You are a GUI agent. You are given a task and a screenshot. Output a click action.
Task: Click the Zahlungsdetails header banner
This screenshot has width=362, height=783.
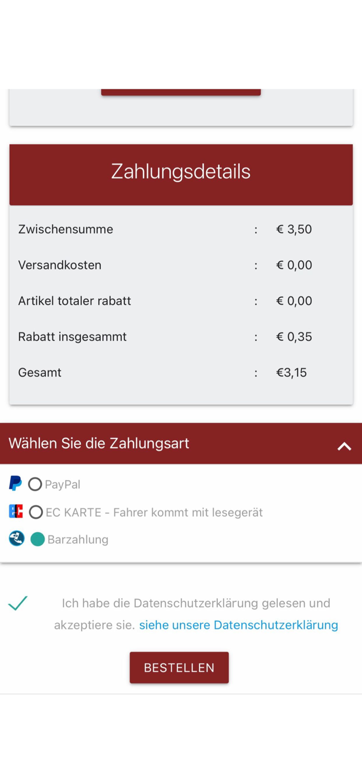[181, 171]
